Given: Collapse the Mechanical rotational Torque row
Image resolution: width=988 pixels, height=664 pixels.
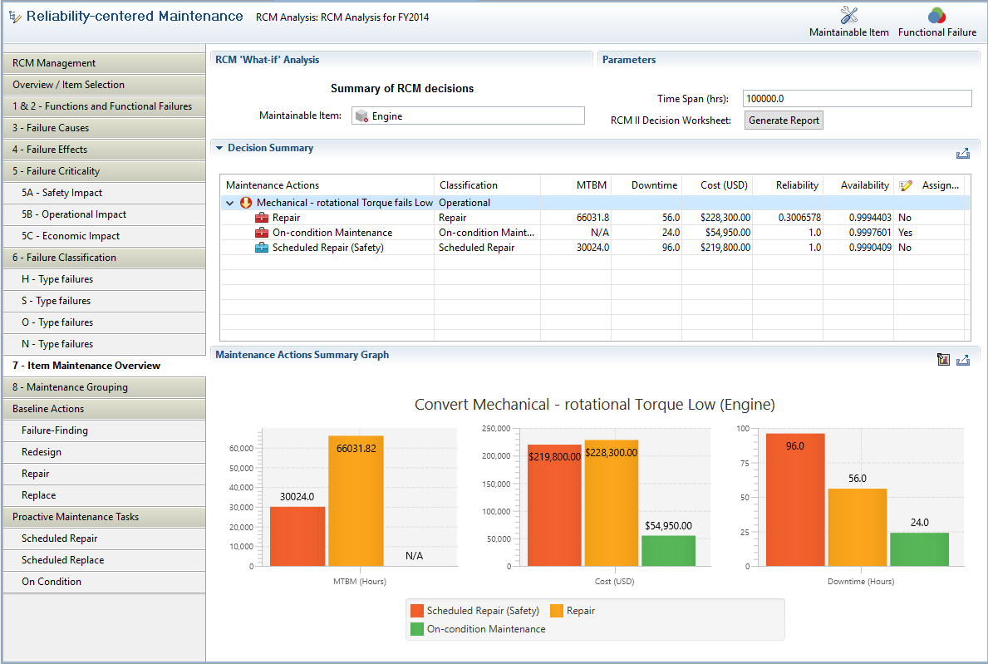Looking at the screenshot, I should [x=230, y=203].
